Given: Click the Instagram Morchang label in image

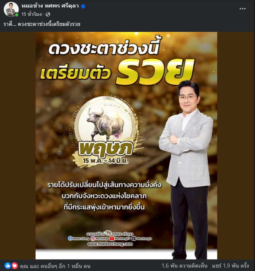Looking at the screenshot, I should pyautogui.click(x=99, y=238).
